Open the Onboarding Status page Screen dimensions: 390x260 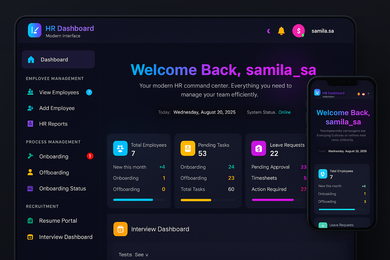[x=62, y=188]
